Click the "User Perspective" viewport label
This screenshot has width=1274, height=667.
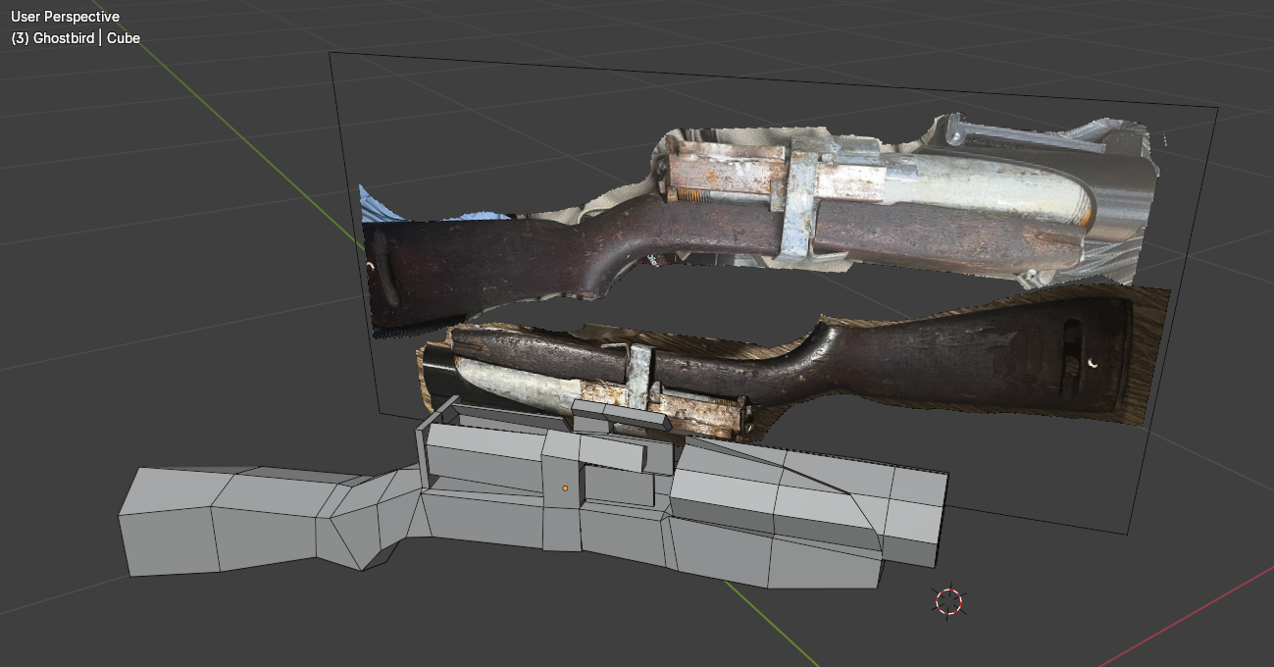tap(65, 17)
